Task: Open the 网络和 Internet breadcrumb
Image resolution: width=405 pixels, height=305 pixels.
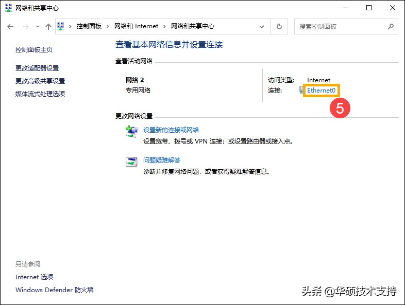Action: tap(136, 26)
